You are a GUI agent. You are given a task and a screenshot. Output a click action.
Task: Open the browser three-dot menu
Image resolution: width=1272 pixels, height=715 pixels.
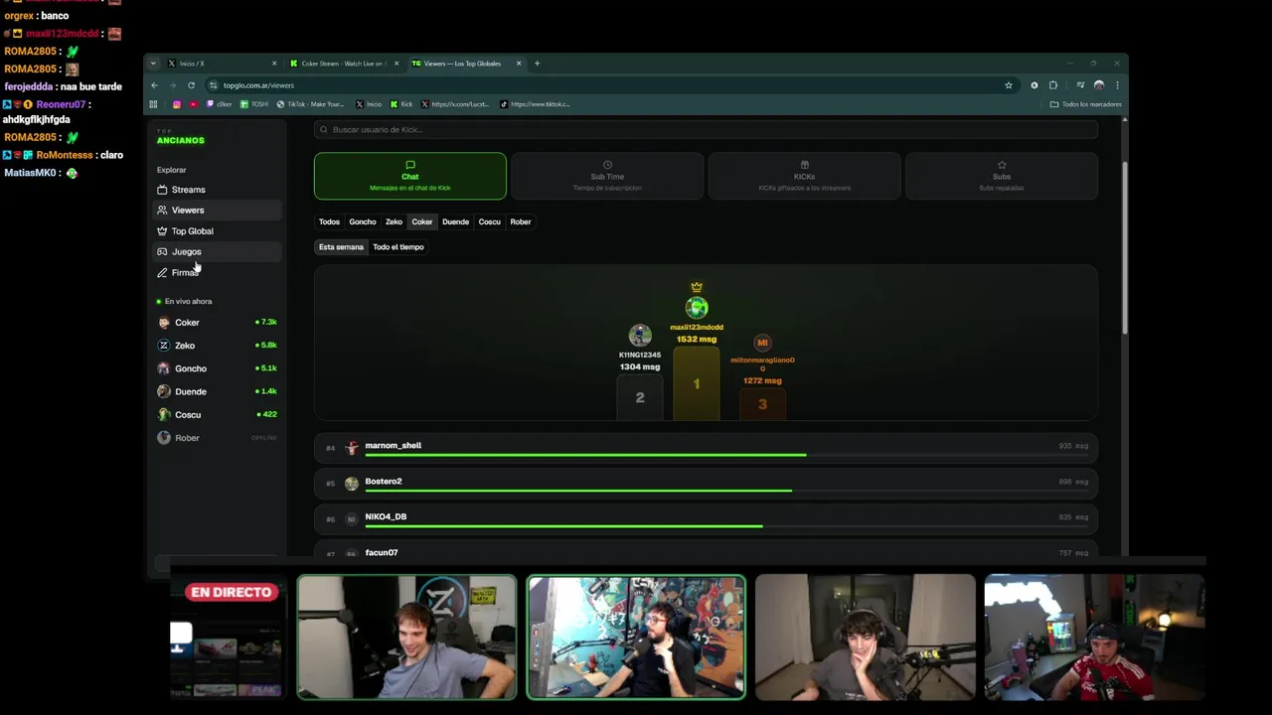coord(1117,85)
